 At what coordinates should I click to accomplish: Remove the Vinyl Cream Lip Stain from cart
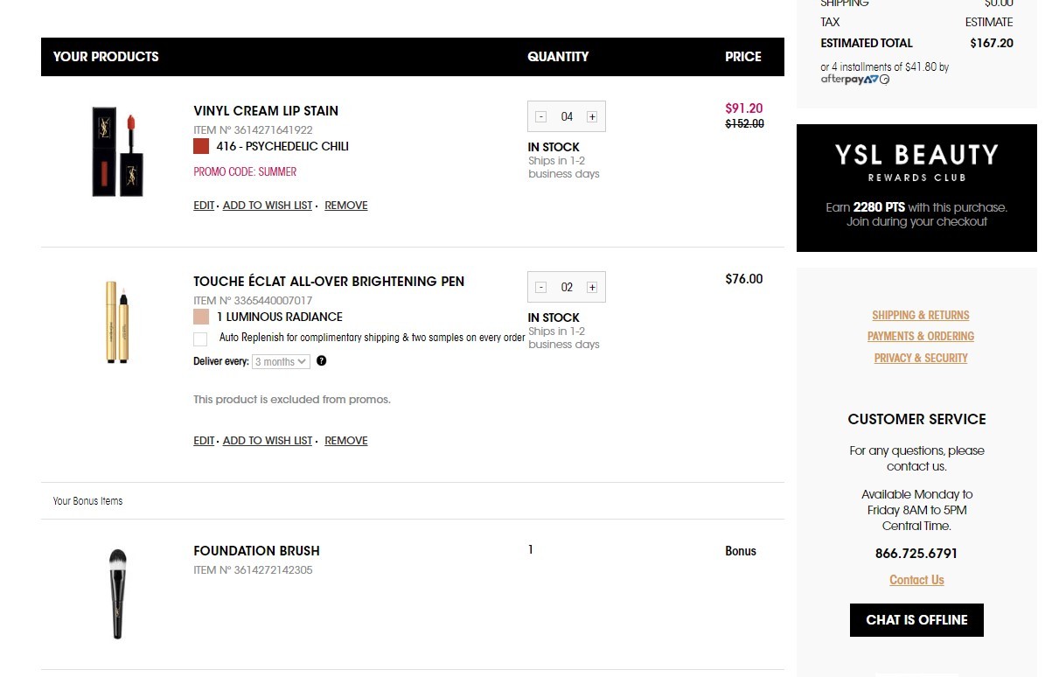tap(346, 206)
